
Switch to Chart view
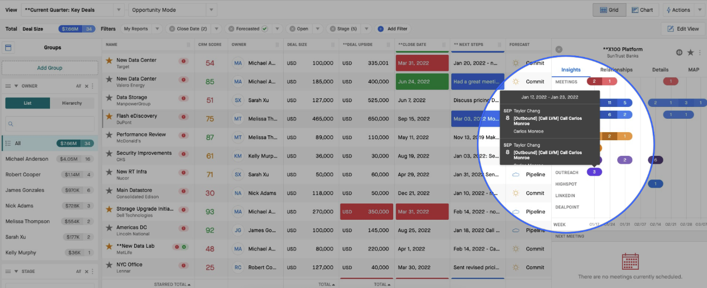[643, 10]
